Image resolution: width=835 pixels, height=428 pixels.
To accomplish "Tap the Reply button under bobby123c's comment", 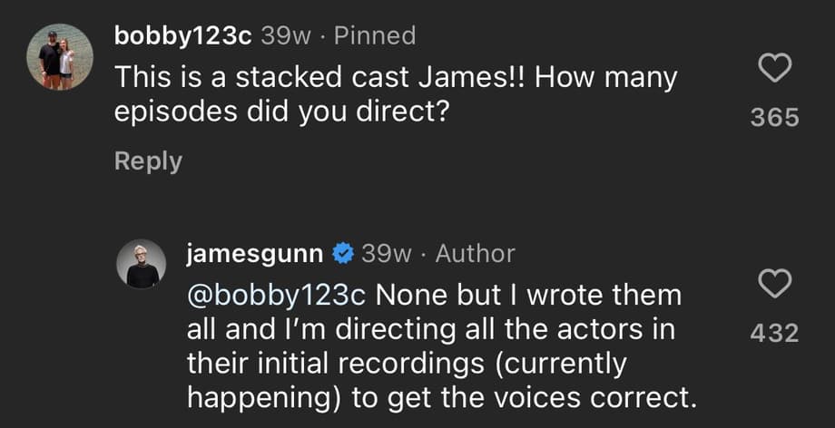I will [148, 161].
